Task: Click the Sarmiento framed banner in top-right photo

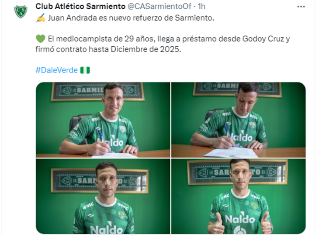Action: (x=237, y=89)
